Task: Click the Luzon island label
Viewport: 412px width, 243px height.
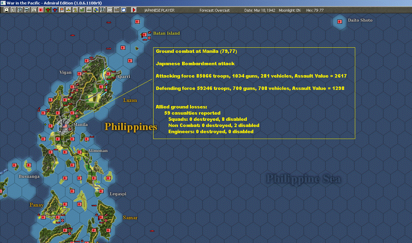Action: click(130, 100)
